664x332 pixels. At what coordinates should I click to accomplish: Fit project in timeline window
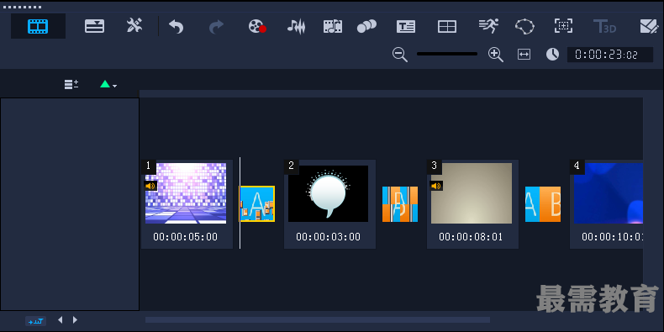524,54
